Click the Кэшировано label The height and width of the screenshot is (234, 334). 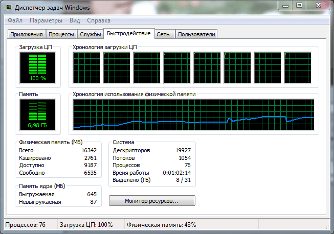point(35,158)
